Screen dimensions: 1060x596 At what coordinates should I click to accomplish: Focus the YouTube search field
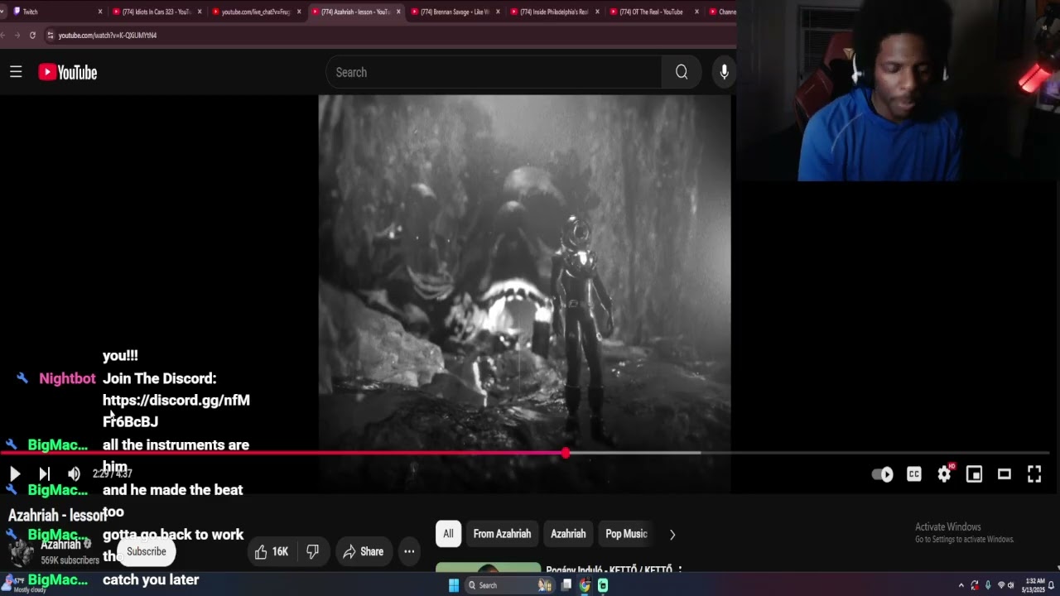click(494, 72)
